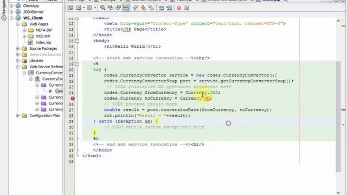Expand the Configuration Files node

tap(18, 115)
